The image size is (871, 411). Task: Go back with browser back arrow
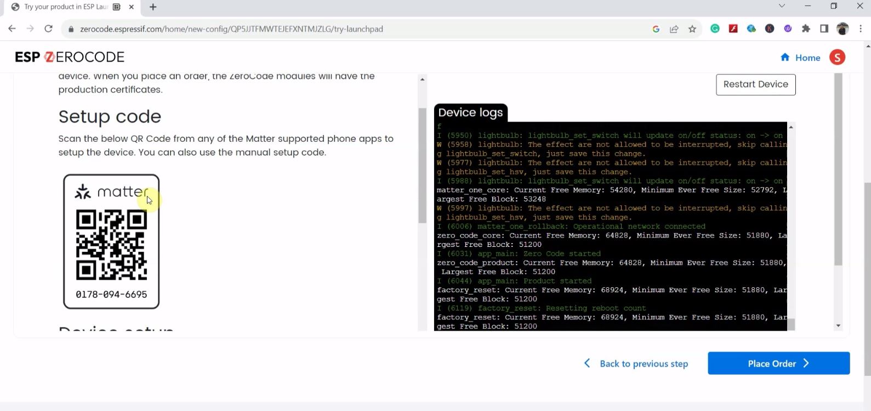[12, 29]
